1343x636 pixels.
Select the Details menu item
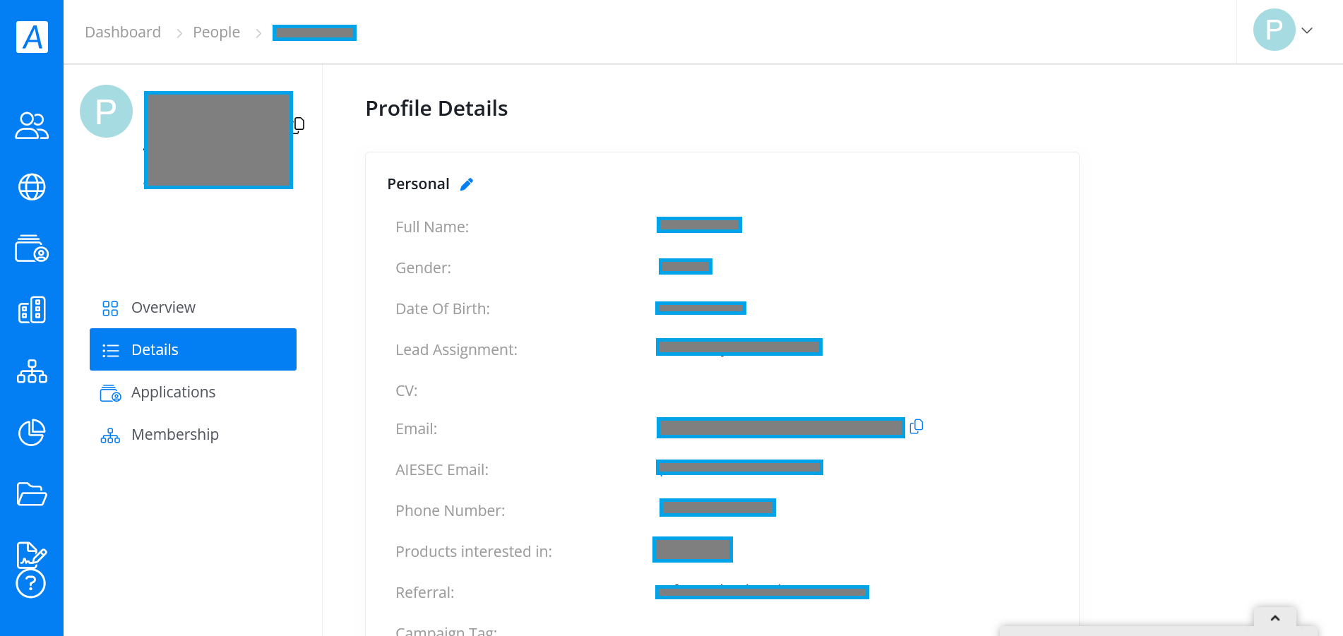pyautogui.click(x=193, y=349)
